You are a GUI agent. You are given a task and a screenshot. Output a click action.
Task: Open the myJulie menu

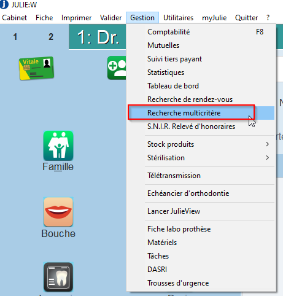tap(214, 18)
